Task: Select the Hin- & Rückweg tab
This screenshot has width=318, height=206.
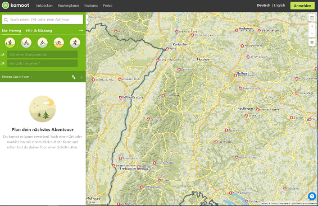Action: click(39, 31)
